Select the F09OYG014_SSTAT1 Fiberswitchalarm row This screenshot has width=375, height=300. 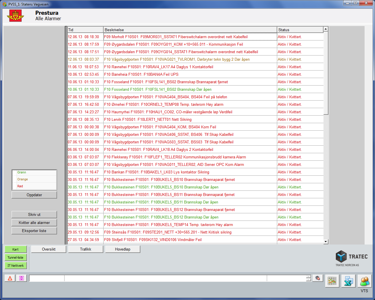coord(195,52)
